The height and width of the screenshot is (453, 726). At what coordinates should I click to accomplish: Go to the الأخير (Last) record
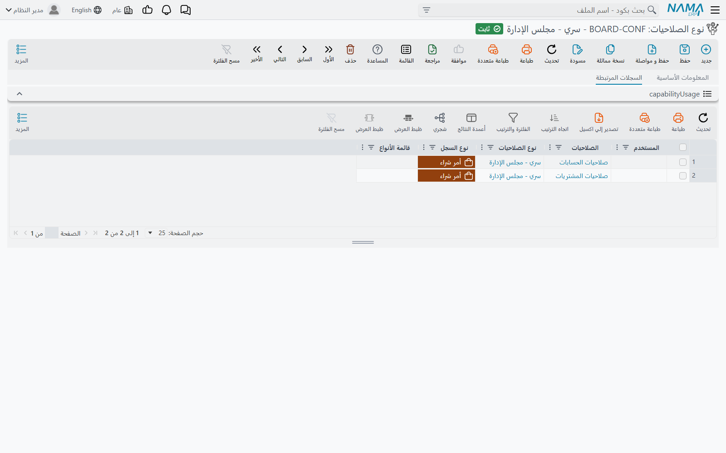pyautogui.click(x=257, y=49)
